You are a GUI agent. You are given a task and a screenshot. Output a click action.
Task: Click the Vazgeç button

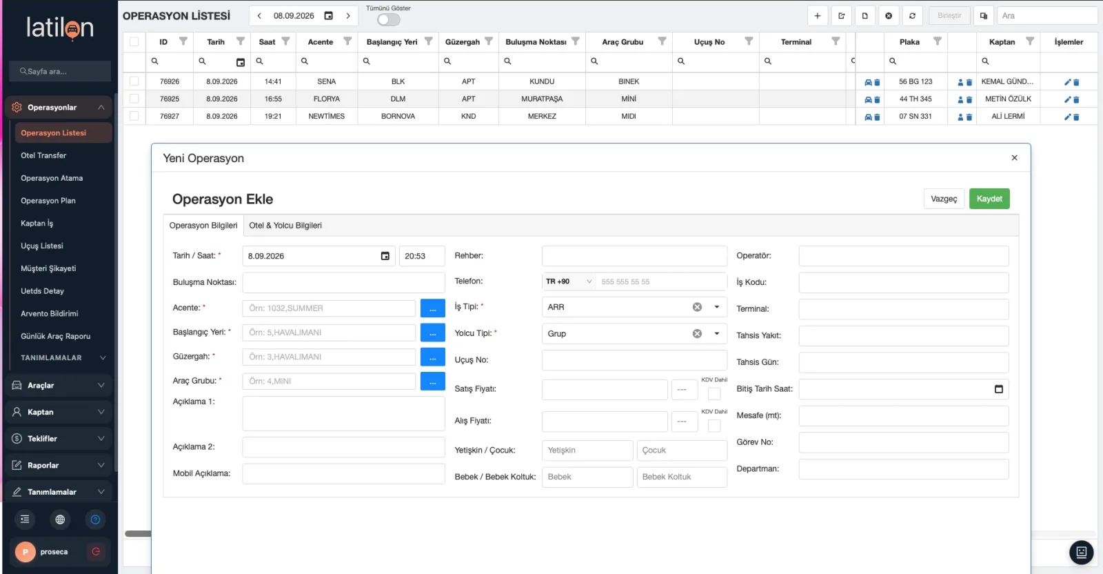pyautogui.click(x=944, y=199)
